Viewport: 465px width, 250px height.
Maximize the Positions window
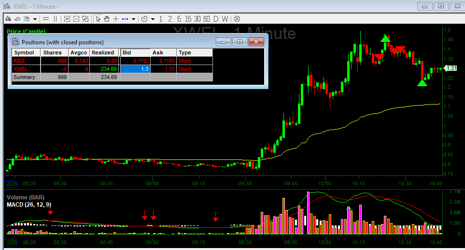pyautogui.click(x=240, y=42)
